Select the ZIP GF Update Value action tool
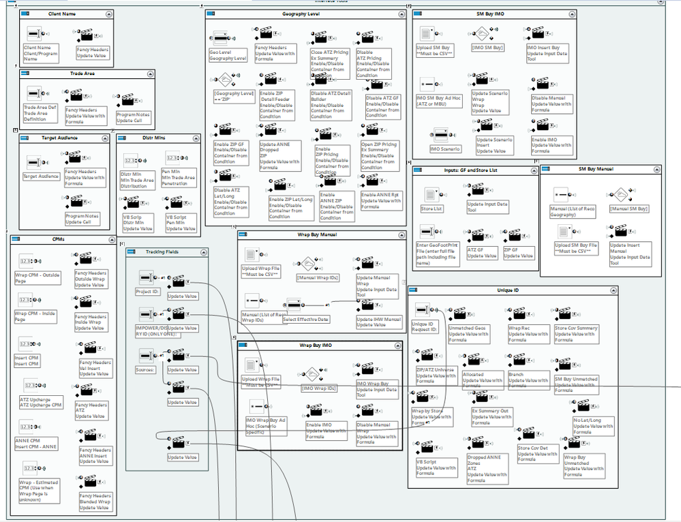Viewport: 681px width, 522px height. [x=515, y=236]
